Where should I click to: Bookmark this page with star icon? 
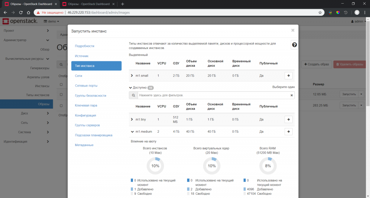pyautogui.click(x=320, y=13)
